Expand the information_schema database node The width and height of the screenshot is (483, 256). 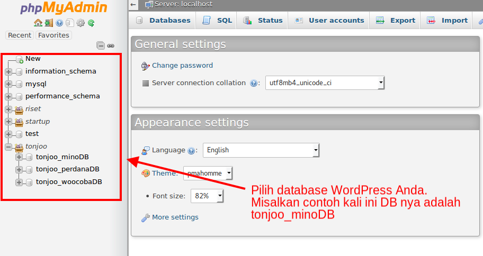point(8,72)
